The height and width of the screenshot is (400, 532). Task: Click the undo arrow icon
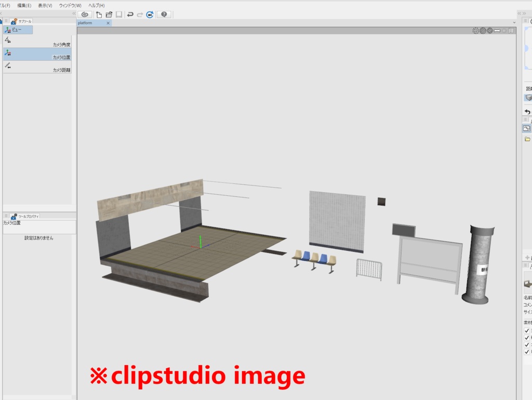[130, 14]
